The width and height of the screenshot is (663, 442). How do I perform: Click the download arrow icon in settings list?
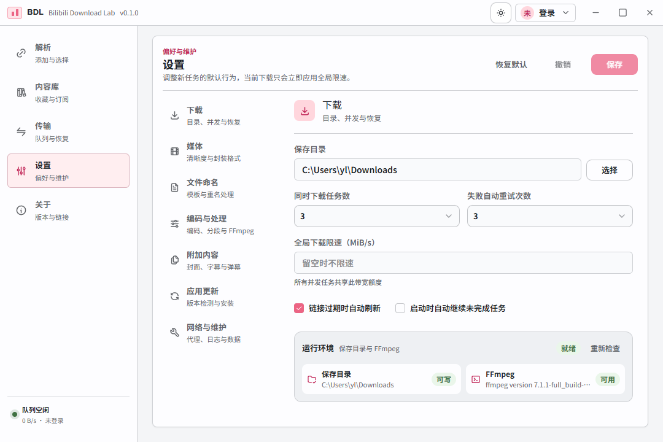pos(174,115)
